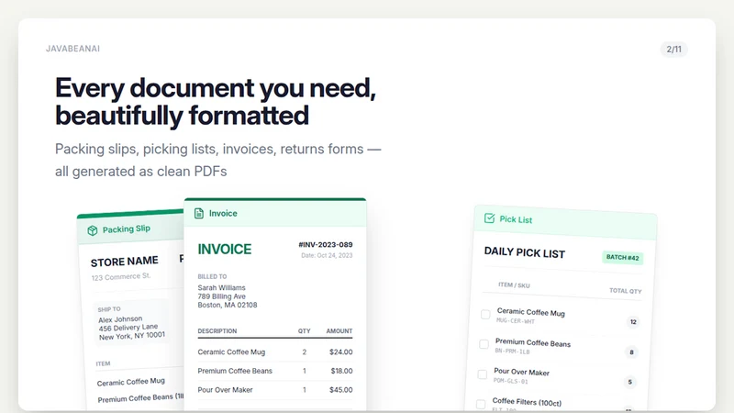
Task: Check the Ceramic Coffee Mug pick list checkbox
Action: [485, 315]
